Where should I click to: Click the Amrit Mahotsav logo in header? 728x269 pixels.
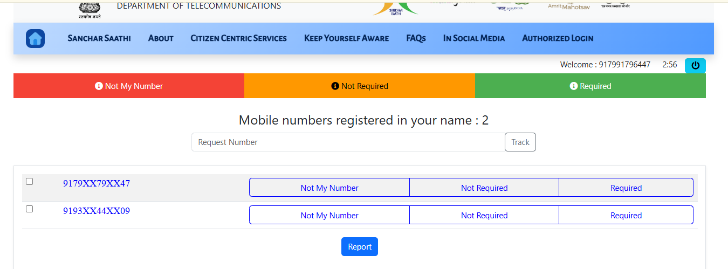coord(568,5)
